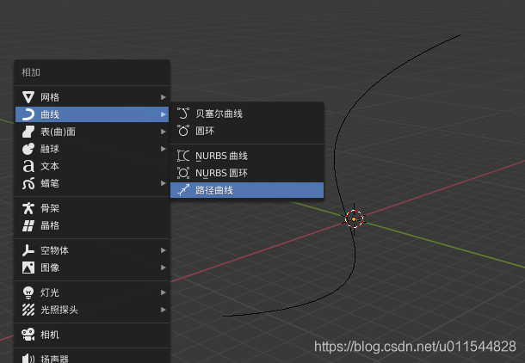
Task: Select the 骨架 menu entry
Action: coord(92,208)
